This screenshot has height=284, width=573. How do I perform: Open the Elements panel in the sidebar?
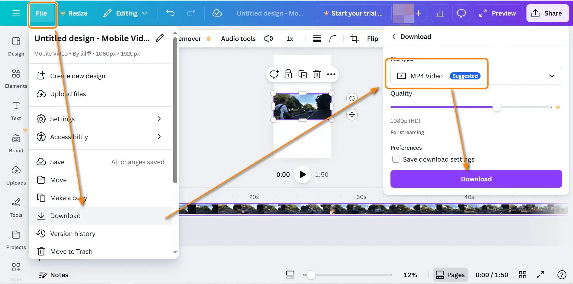pos(16,78)
